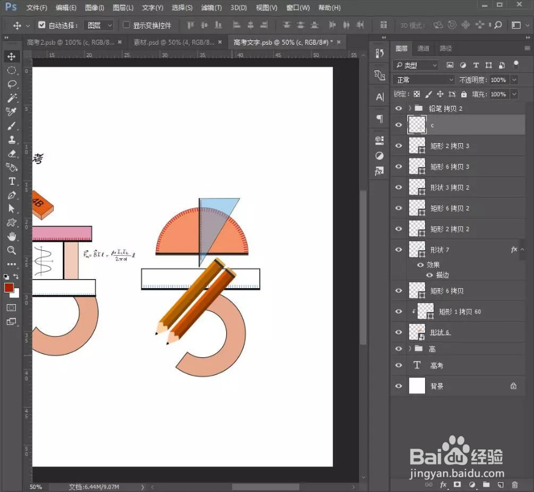Open Auto-Select 图层 dropdown
534x492 pixels.
click(98, 25)
